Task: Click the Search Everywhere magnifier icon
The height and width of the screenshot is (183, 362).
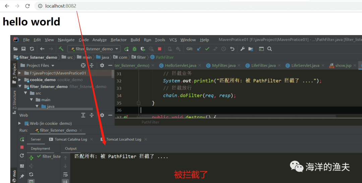Action: [x=269, y=49]
